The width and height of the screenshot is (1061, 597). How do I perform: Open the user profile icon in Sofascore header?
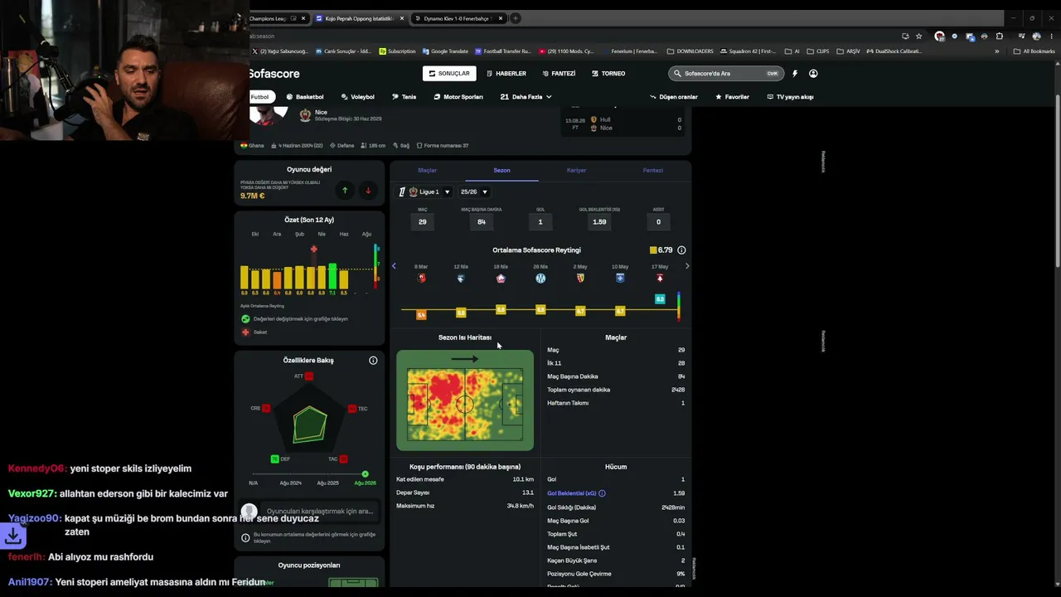[x=813, y=74]
